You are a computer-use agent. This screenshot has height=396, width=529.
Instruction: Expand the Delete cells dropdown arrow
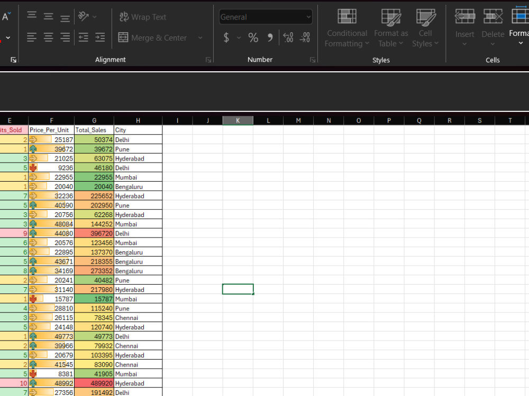point(492,44)
